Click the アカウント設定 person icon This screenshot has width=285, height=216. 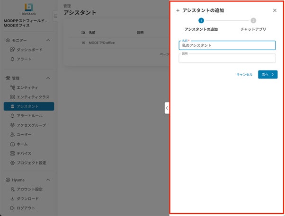coord(12,190)
